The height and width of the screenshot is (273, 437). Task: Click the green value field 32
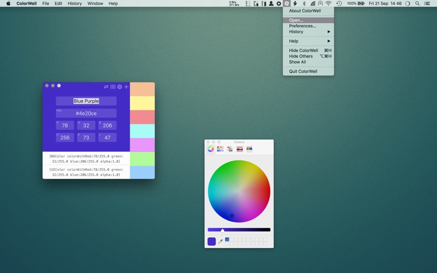tap(86, 125)
